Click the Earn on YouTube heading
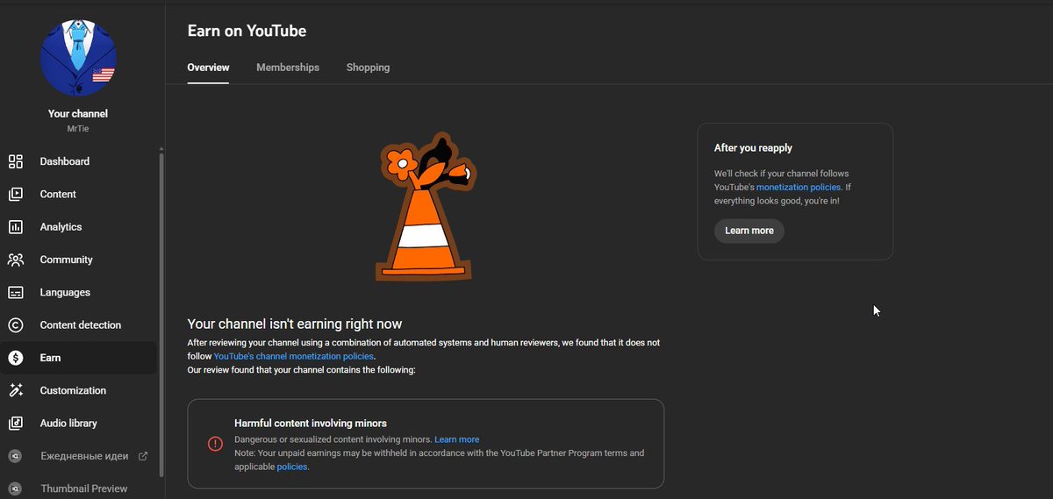Screen dimensions: 1053x499 coord(247,31)
